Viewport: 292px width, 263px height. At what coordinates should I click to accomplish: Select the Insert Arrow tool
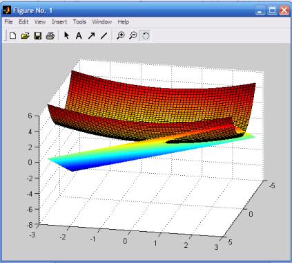click(x=91, y=36)
